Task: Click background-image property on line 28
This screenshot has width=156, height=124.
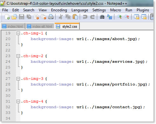Action: click(x=51, y=84)
